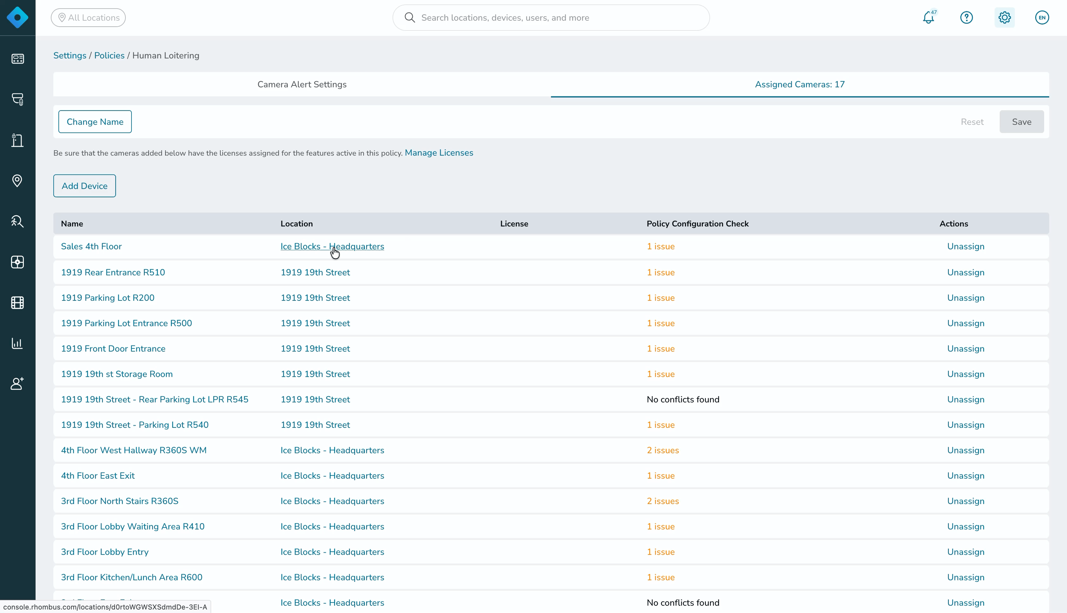View 2 issues for 3rd Floor North Stairs
The height and width of the screenshot is (613, 1067).
(662, 501)
